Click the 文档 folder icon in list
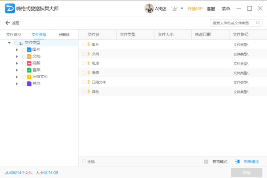Image resolution: width=267 pixels, height=178 pixels. pos(89,54)
